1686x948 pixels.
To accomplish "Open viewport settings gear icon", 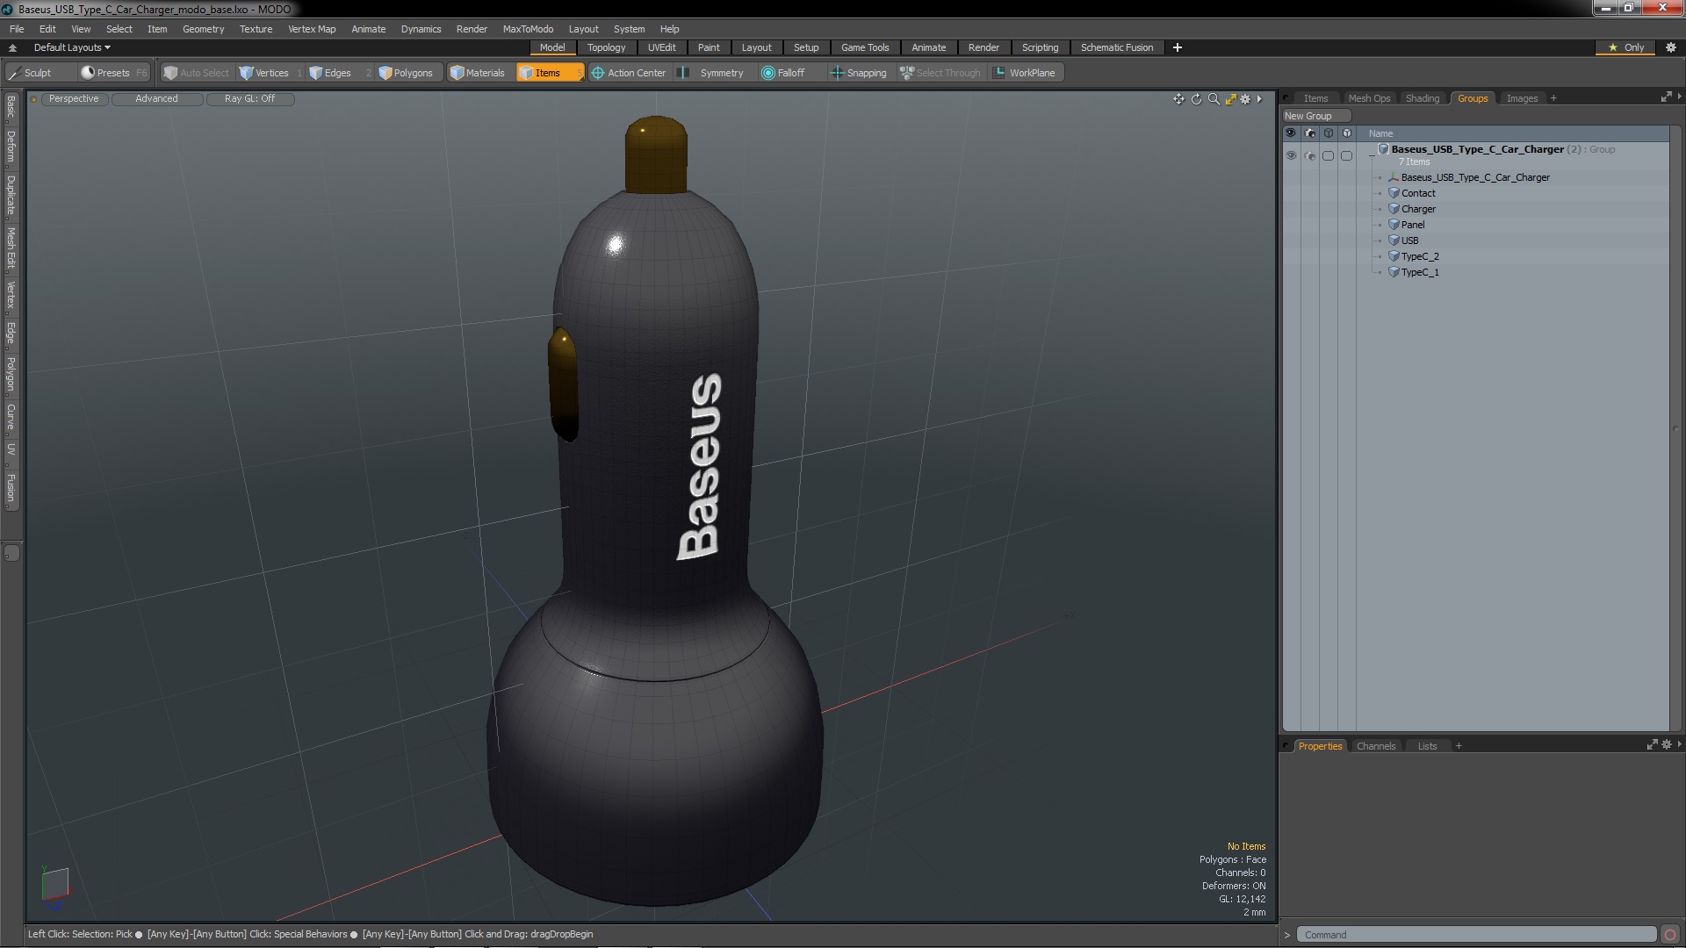I will pyautogui.click(x=1245, y=99).
